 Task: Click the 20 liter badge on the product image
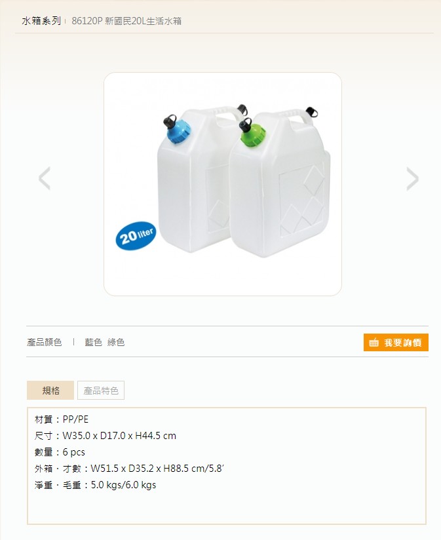click(136, 236)
